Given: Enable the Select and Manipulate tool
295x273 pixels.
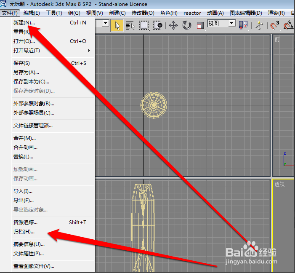Looking at the screenshot, I should pos(259,25).
